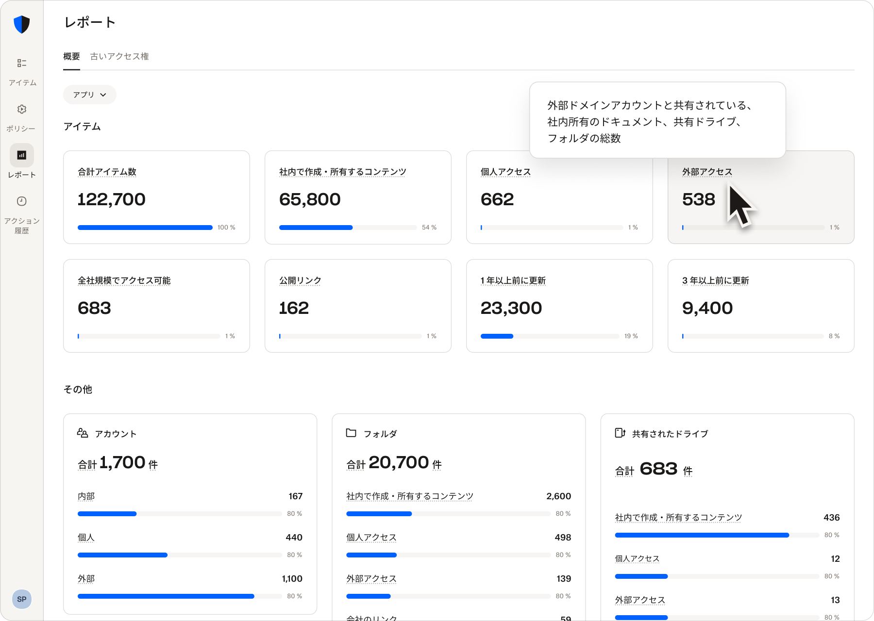
Task: Click the 個人 row label in アカウント
Action: tap(86, 538)
